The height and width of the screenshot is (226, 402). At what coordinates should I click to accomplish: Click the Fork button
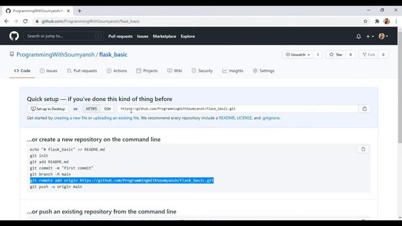369,55
